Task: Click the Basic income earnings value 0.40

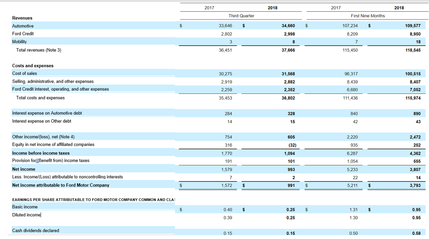Action: coord(228,210)
